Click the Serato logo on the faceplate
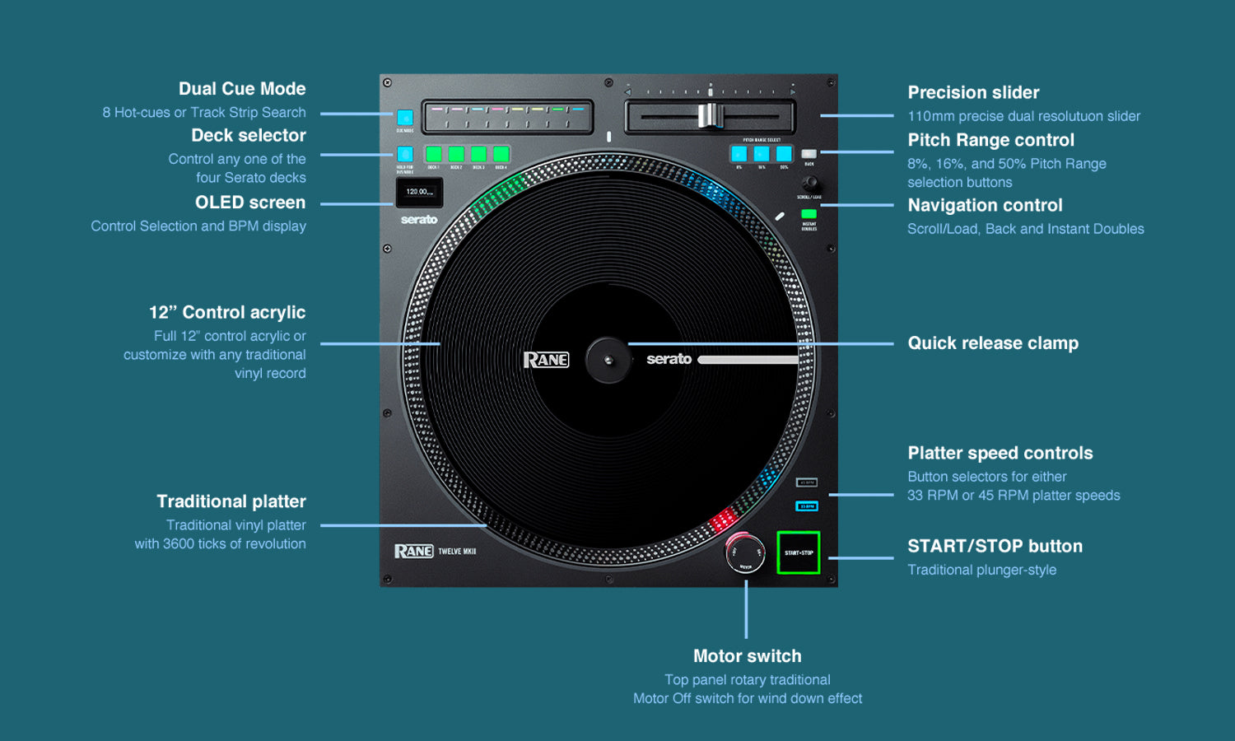The height and width of the screenshot is (741, 1235). 420,218
